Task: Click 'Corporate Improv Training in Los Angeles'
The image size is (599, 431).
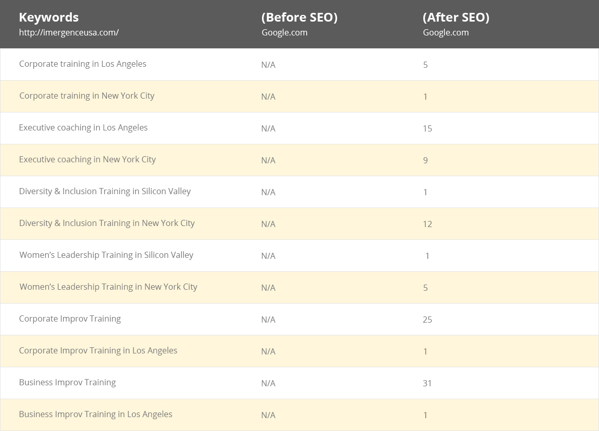Action: pos(98,351)
